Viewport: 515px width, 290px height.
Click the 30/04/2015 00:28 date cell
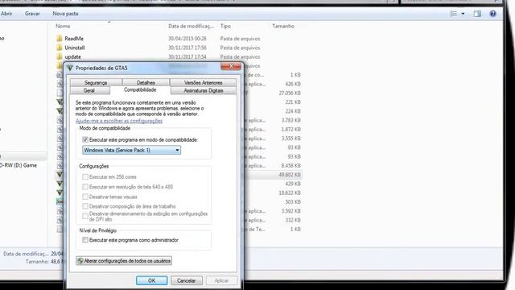coord(187,39)
